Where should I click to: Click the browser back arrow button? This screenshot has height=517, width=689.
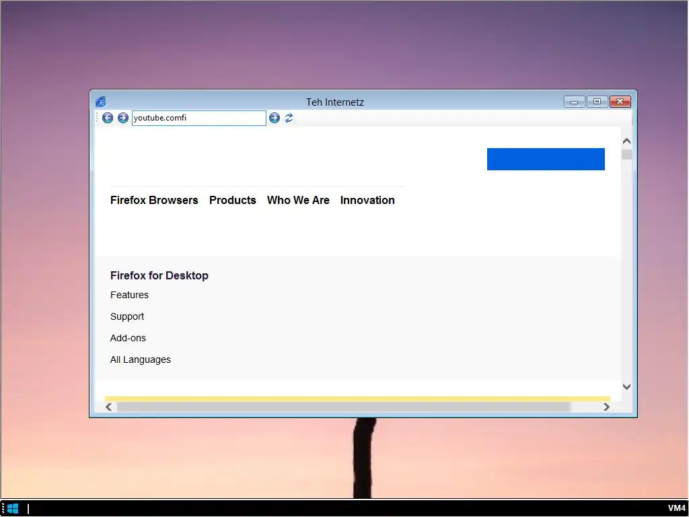[108, 118]
